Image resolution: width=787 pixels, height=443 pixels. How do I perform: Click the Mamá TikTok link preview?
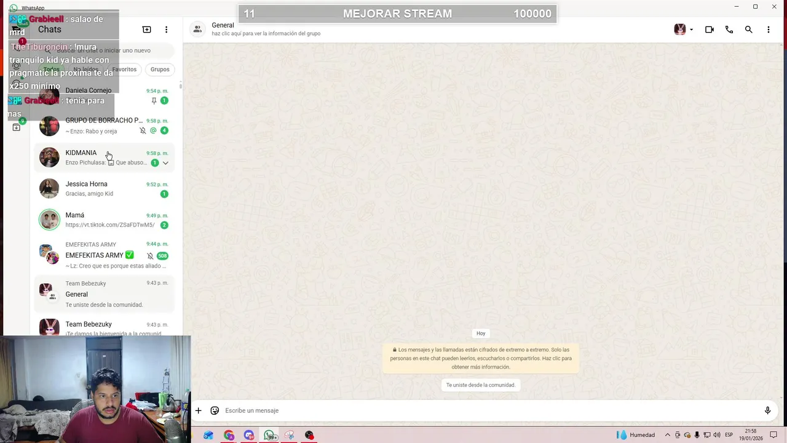tap(110, 225)
